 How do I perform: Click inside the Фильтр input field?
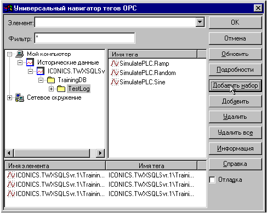tap(85, 38)
